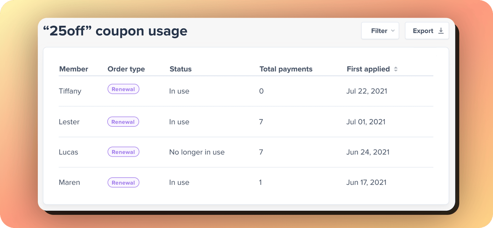Click the Member column header
The height and width of the screenshot is (228, 493).
pos(74,69)
